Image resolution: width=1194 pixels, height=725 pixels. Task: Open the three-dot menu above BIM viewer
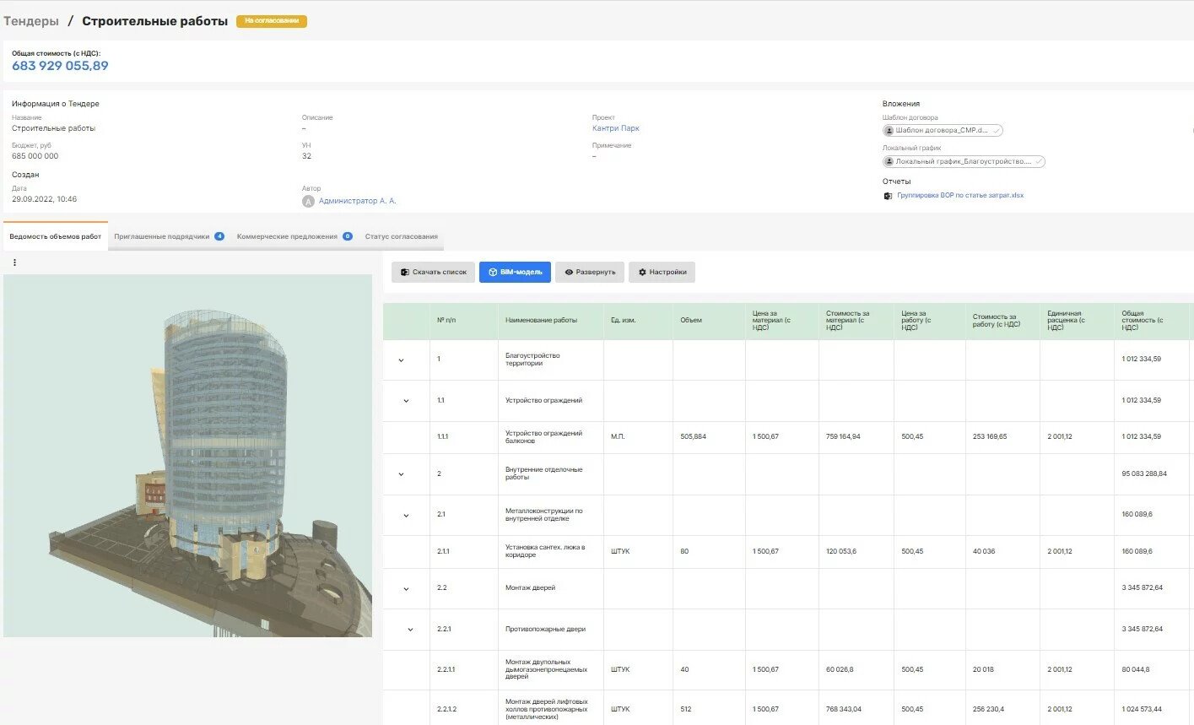[14, 262]
